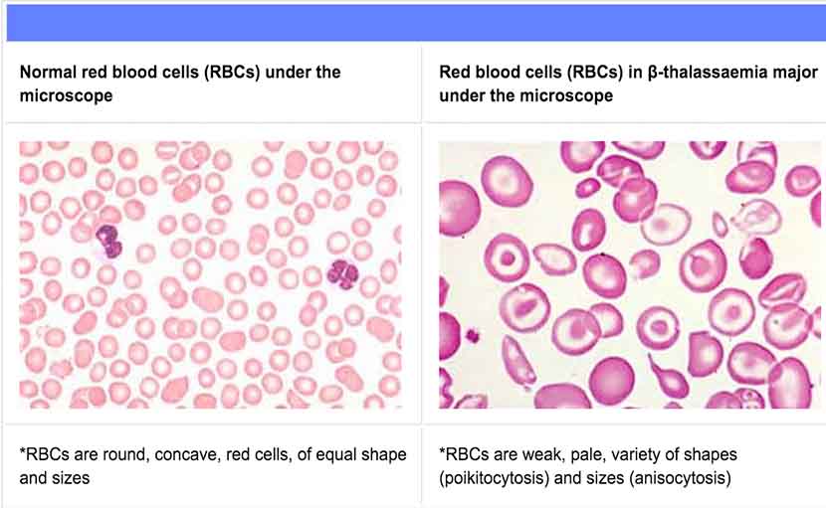Image resolution: width=826 pixels, height=508 pixels.
Task: Click the word 'anisocytosis' in the caption
Action: click(686, 477)
